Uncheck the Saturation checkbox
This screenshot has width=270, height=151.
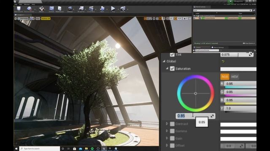(x=172, y=68)
